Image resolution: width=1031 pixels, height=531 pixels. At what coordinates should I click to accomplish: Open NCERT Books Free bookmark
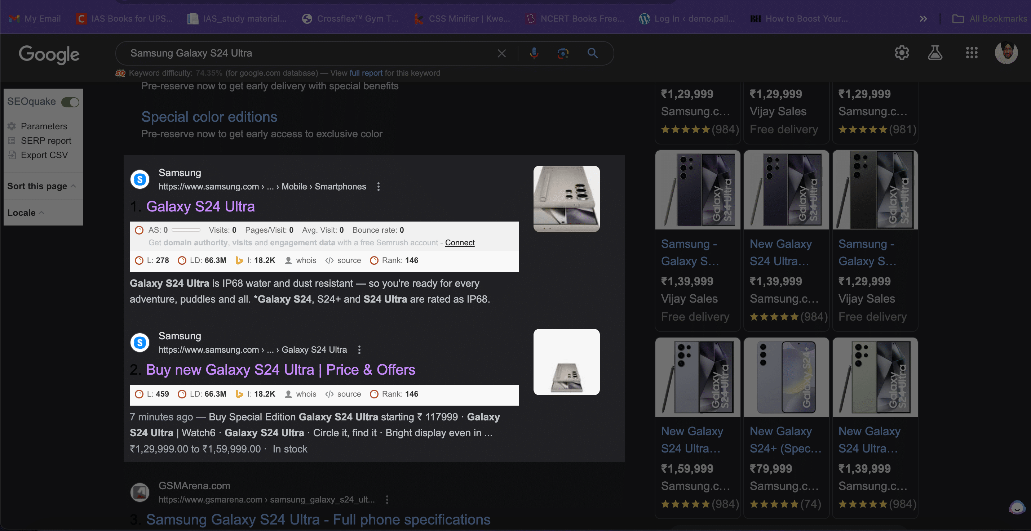(x=575, y=18)
